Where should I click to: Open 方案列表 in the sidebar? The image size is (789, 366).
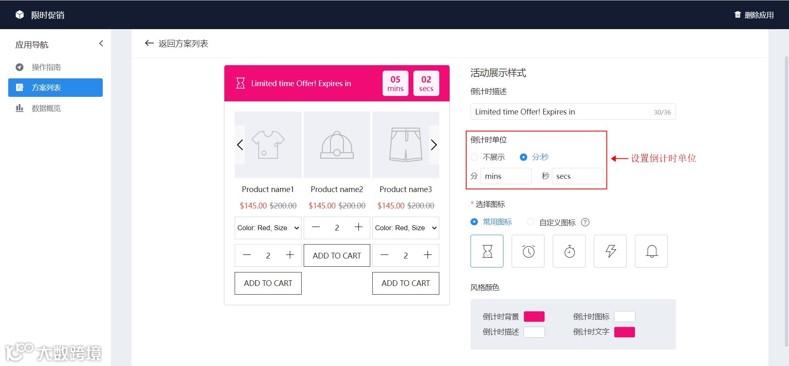55,87
